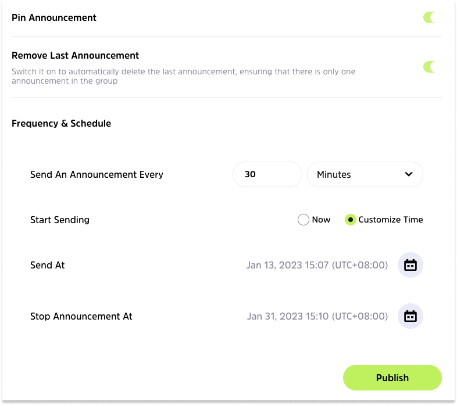This screenshot has height=405, width=457.
Task: Click the Send An Announcement Every label
Action: [97, 174]
